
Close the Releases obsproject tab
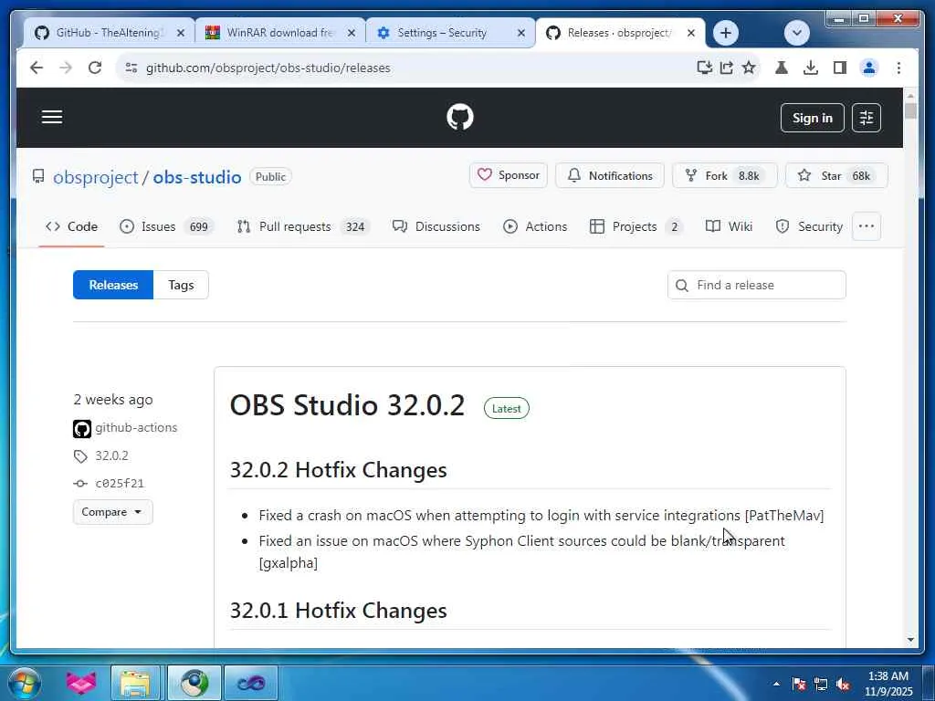[x=691, y=34]
